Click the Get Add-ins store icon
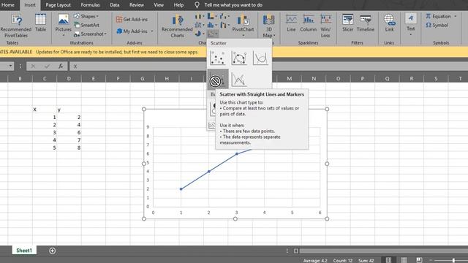This screenshot has height=263, width=468. click(x=119, y=20)
